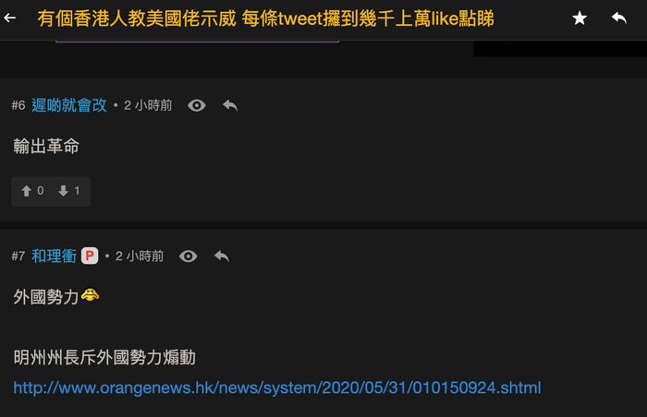Click the emoji after 外國勢力

90,295
